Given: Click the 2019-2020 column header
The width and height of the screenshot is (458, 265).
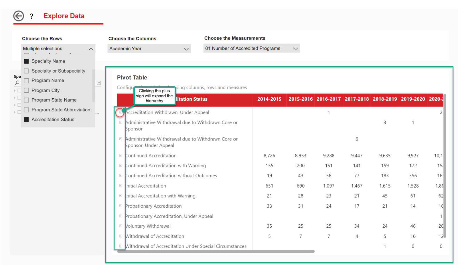Looking at the screenshot, I should [413, 99].
